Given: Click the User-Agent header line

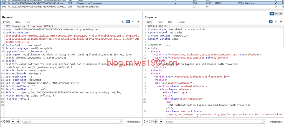Looking at the screenshot, I should (69, 56).
